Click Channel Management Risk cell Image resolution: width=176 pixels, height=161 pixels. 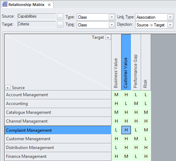146,121
